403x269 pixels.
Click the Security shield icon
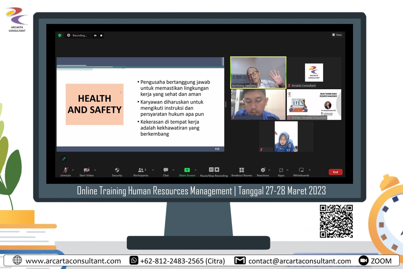117,170
